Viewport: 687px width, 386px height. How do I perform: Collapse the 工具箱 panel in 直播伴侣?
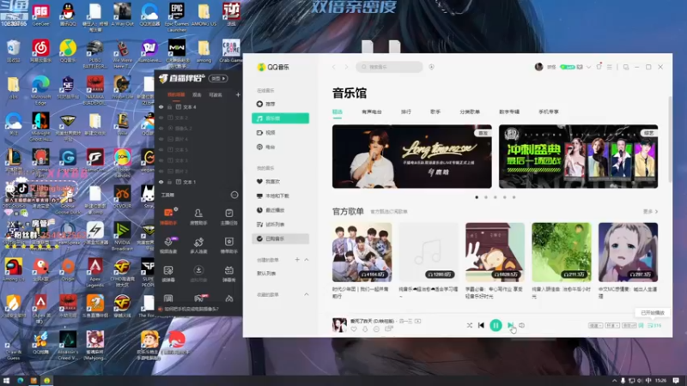tap(234, 195)
